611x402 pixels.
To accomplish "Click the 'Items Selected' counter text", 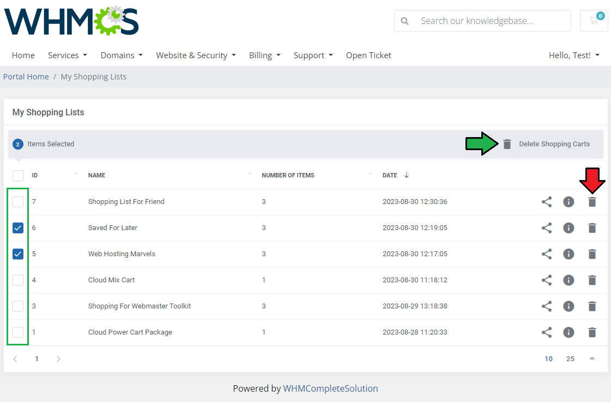I will [51, 144].
